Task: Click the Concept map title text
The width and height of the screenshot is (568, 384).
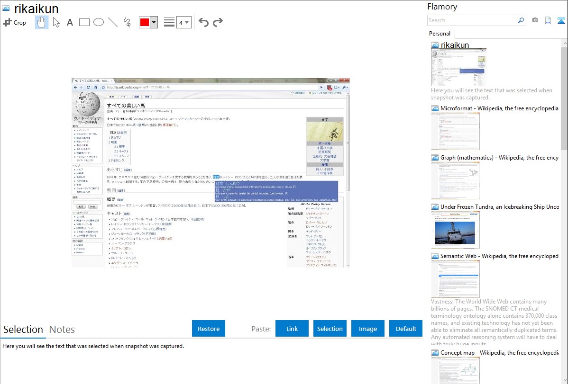Action: (x=499, y=352)
